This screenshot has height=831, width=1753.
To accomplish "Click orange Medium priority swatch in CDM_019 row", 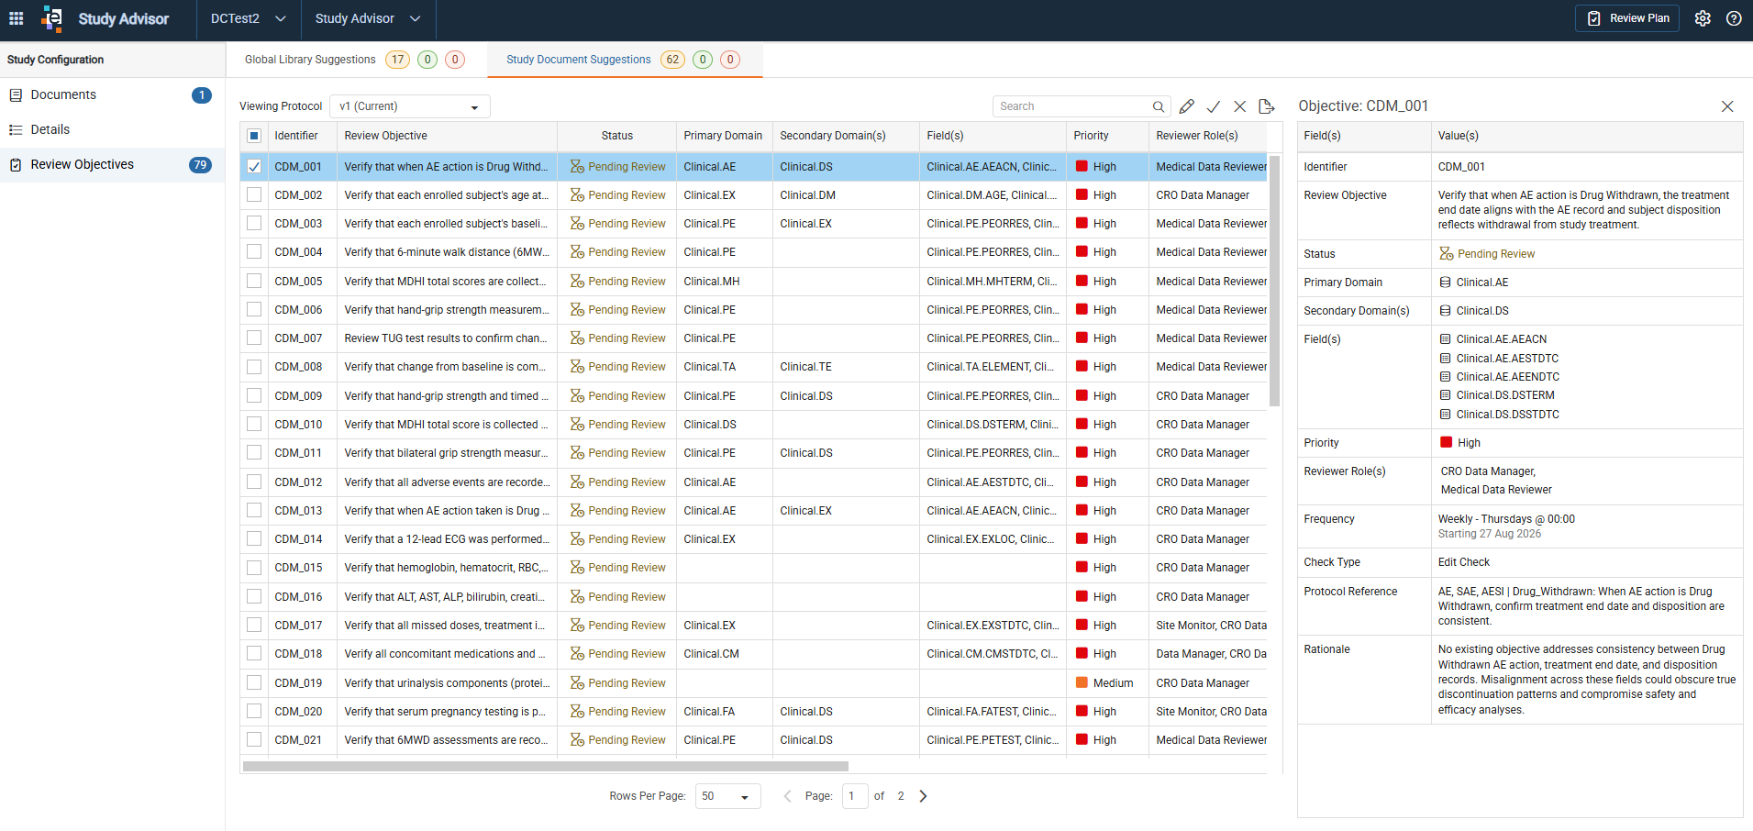I will [1082, 683].
